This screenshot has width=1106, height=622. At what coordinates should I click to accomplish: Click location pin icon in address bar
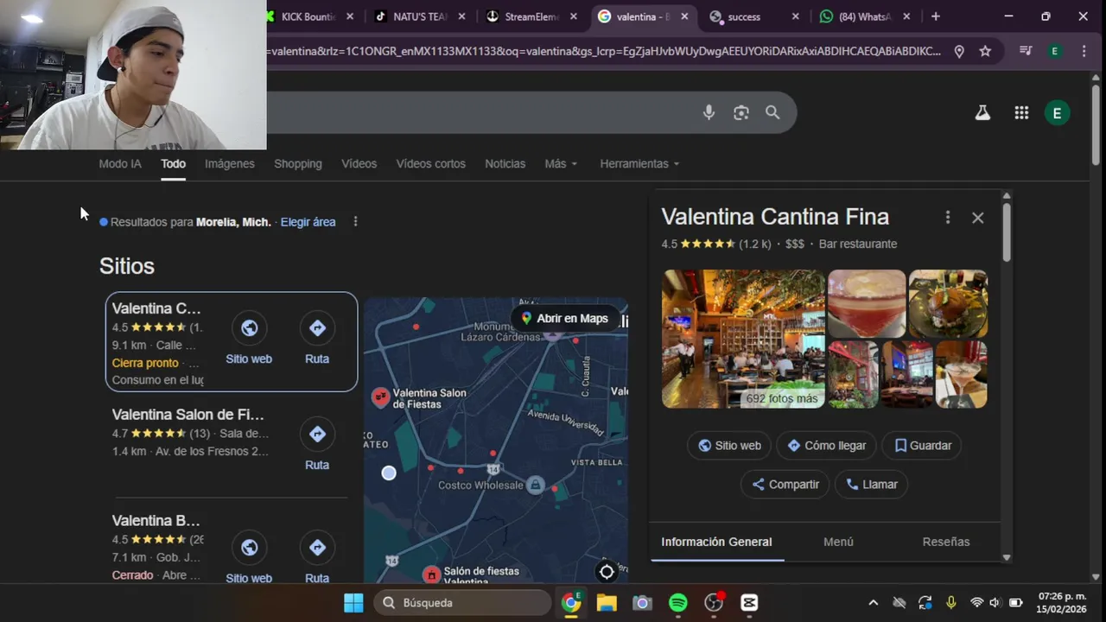pyautogui.click(x=959, y=51)
